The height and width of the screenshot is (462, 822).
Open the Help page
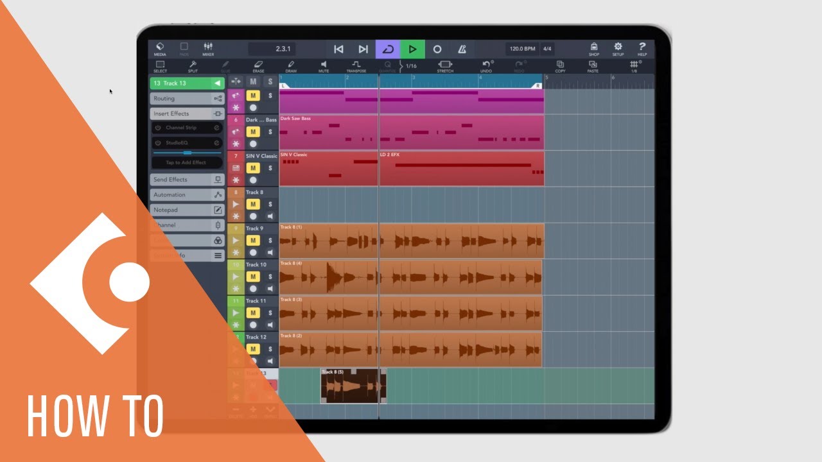pyautogui.click(x=642, y=49)
